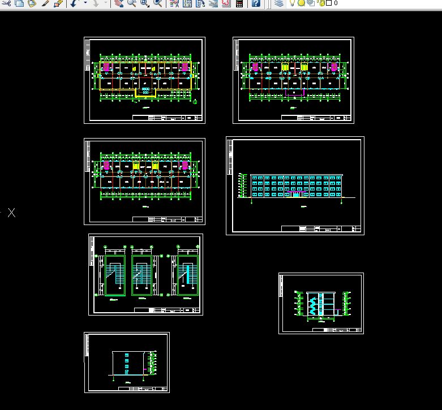The image size is (442, 410).
Task: Open the Tool Palettes window icon
Action: (200, 3)
